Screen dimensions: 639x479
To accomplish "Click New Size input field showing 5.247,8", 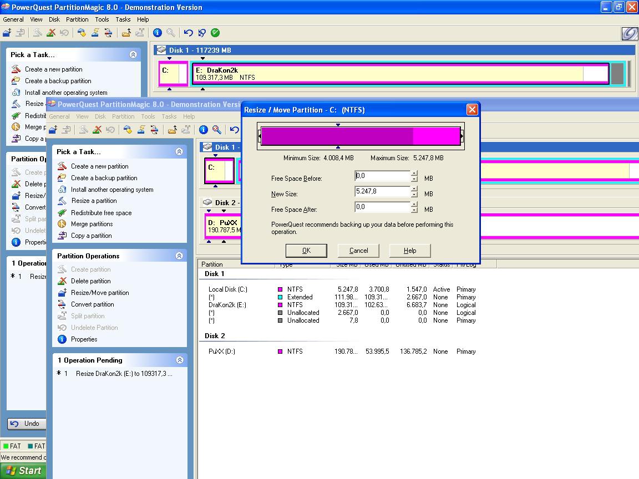I will [x=382, y=191].
